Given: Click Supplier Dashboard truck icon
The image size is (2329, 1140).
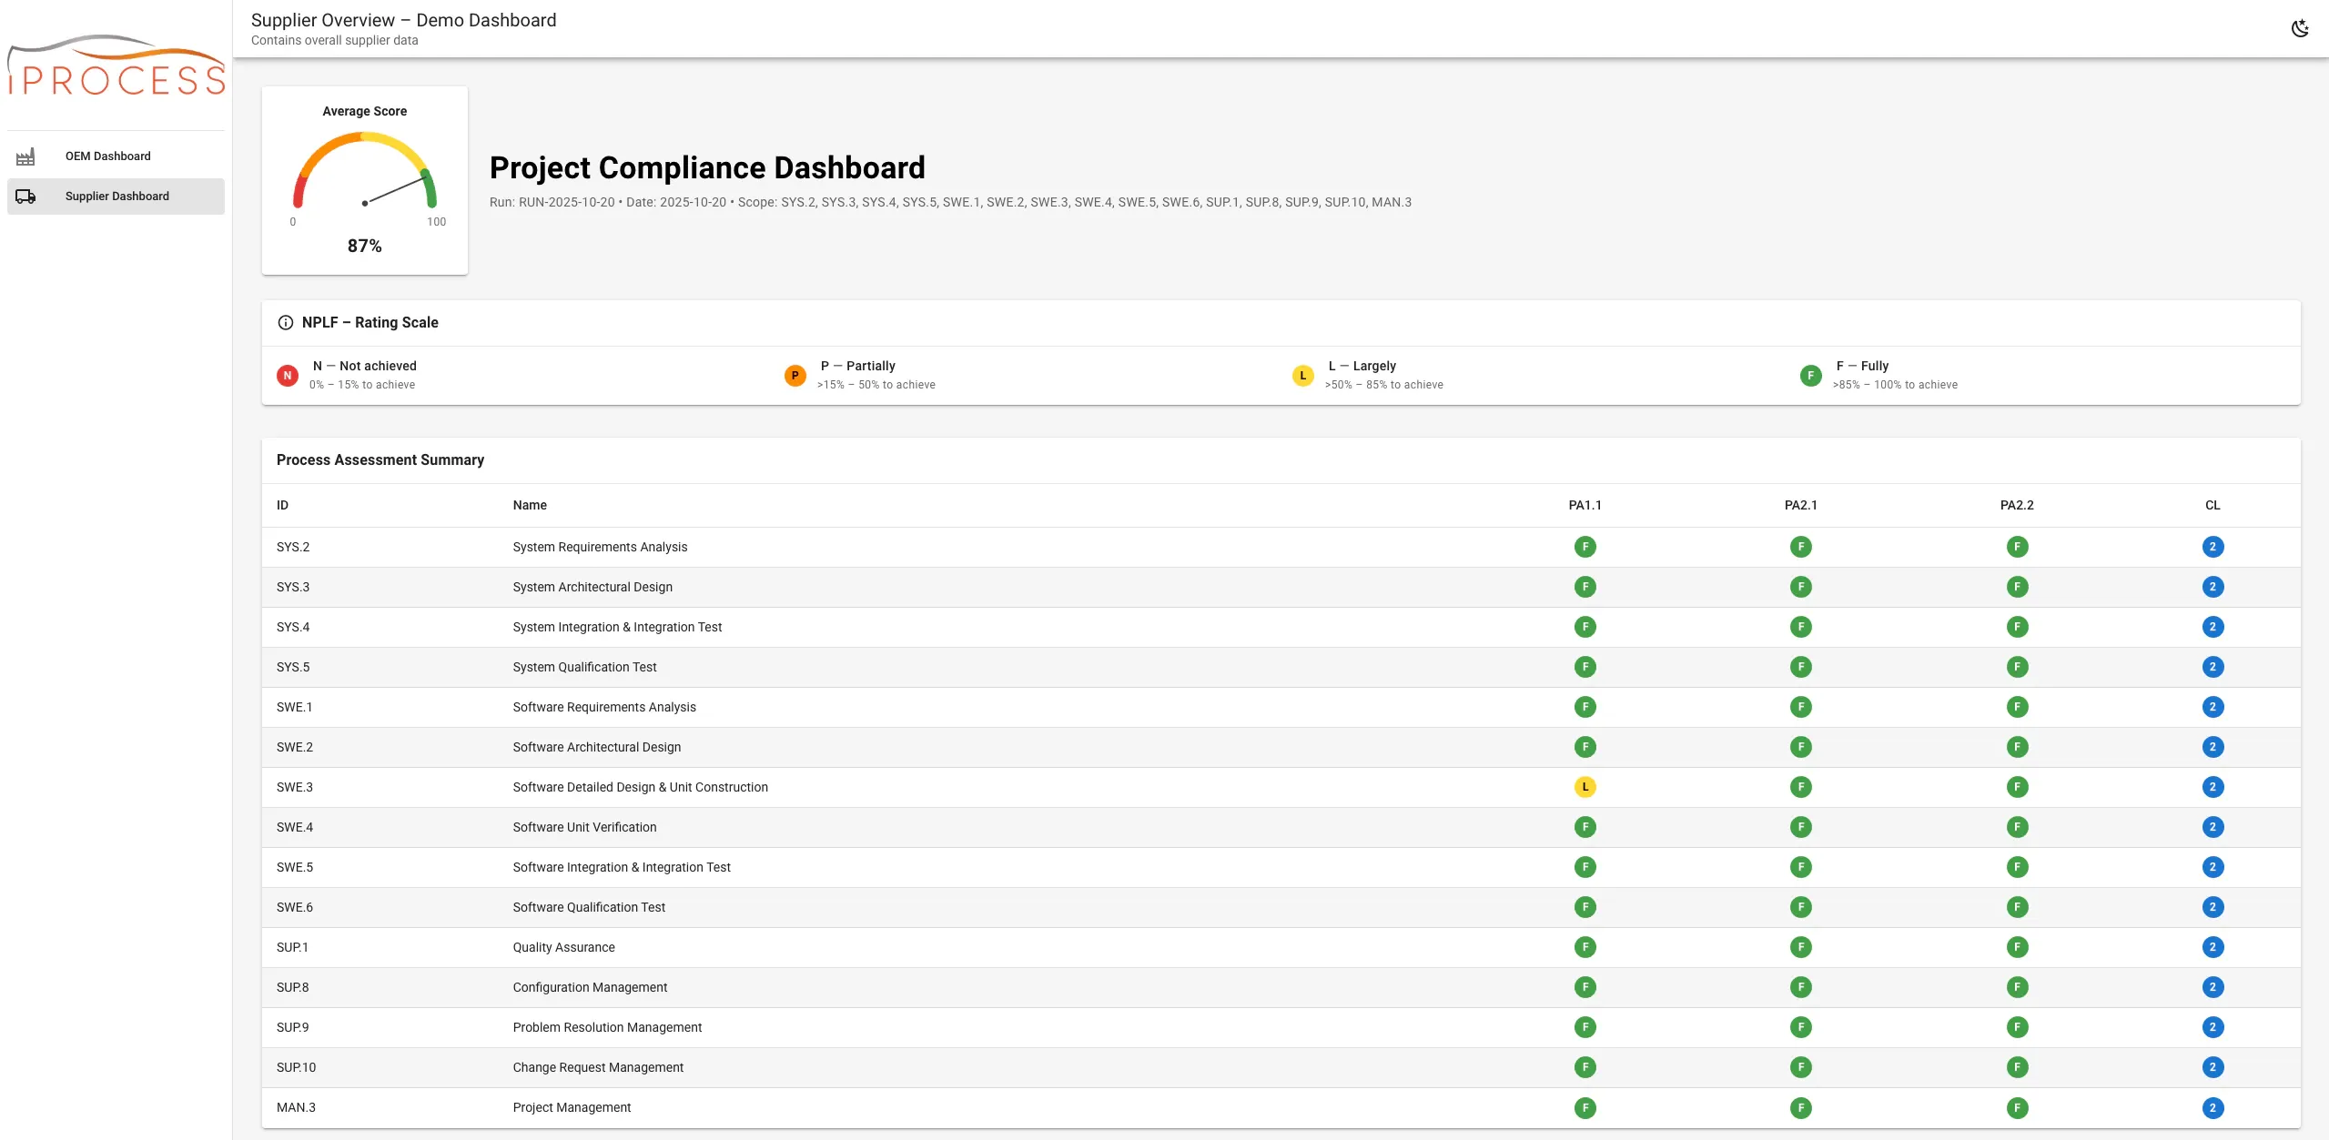Looking at the screenshot, I should pyautogui.click(x=25, y=197).
